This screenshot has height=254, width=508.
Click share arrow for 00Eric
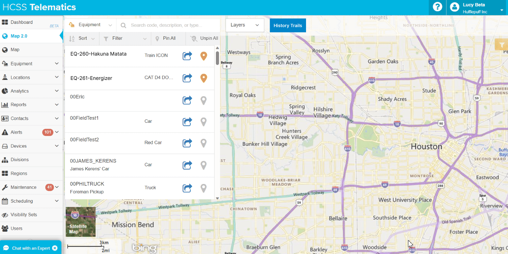(x=187, y=100)
